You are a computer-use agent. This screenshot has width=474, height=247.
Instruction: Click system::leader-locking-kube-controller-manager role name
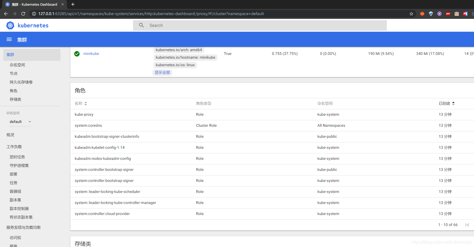115,203
